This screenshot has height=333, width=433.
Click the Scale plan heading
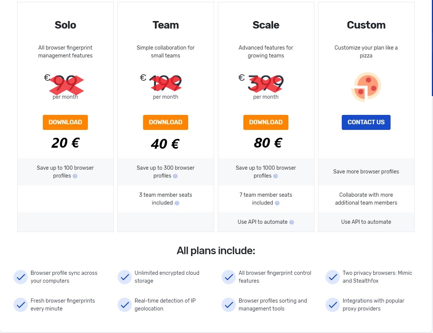[x=266, y=25]
